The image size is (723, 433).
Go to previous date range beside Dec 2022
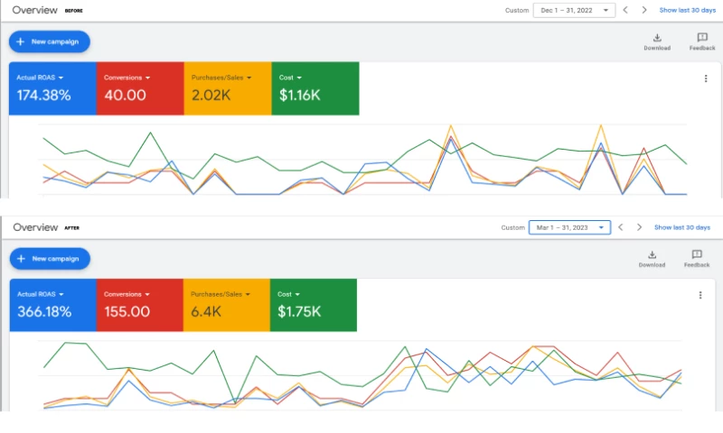(x=626, y=10)
